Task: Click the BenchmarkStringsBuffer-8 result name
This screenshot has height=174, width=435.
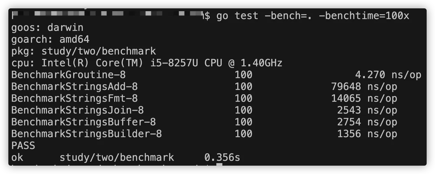Action: pyautogui.click(x=83, y=122)
